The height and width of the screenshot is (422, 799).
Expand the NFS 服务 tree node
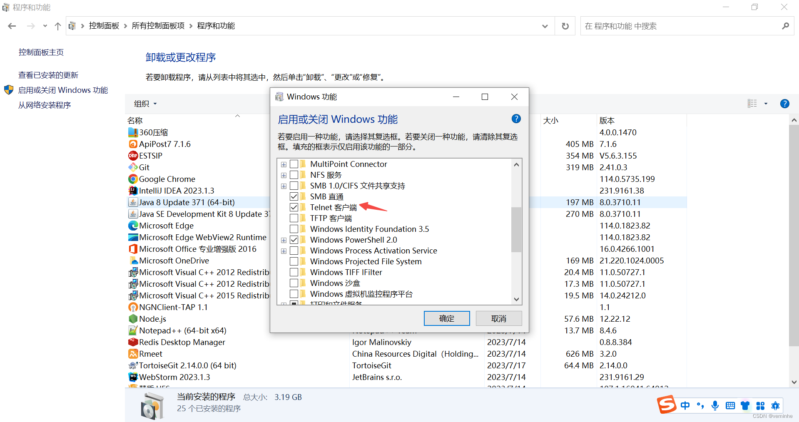[x=284, y=175]
